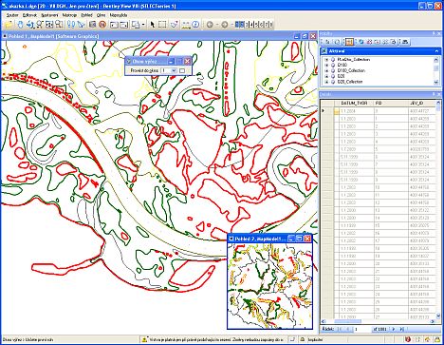Activate the Fit View tool
The height and width of the screenshot is (345, 444).
coord(49,24)
